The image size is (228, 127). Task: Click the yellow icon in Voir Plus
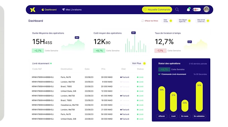(144, 63)
